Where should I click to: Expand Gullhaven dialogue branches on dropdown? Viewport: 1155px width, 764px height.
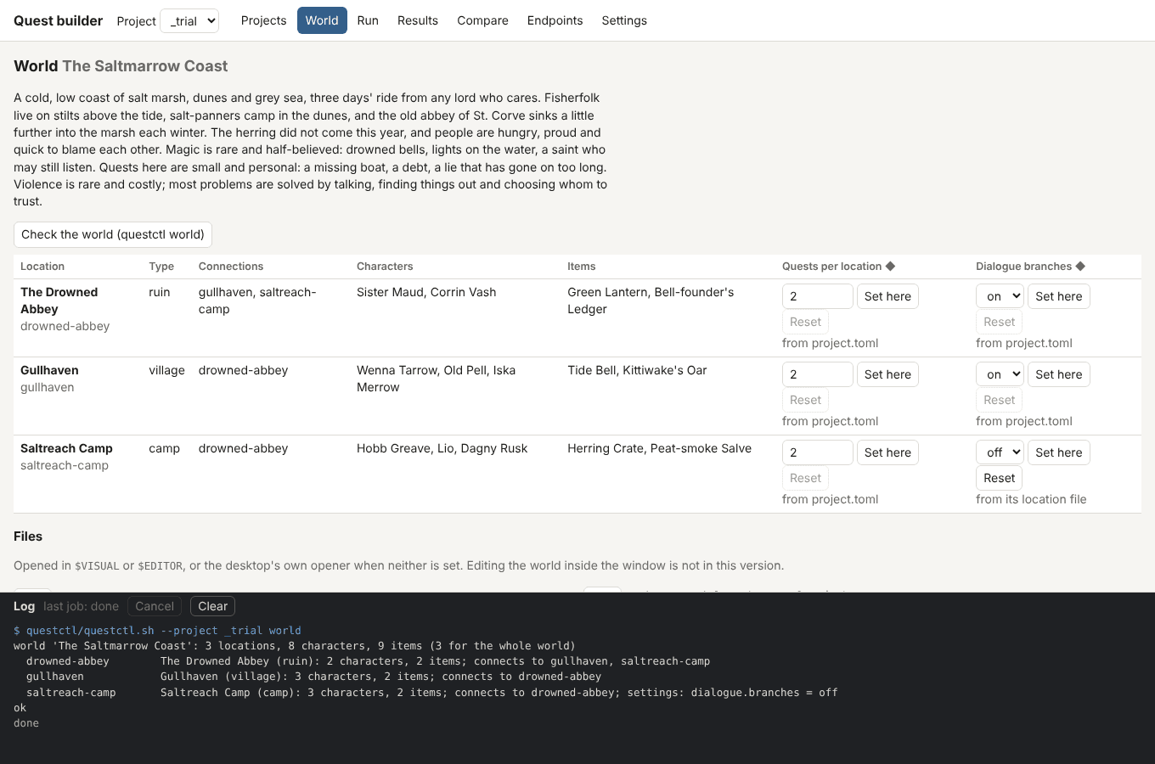click(x=1000, y=374)
